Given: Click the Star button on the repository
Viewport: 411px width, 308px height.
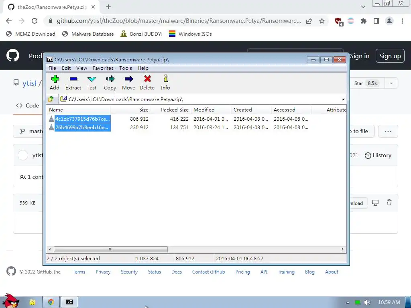Looking at the screenshot, I should click(x=366, y=83).
